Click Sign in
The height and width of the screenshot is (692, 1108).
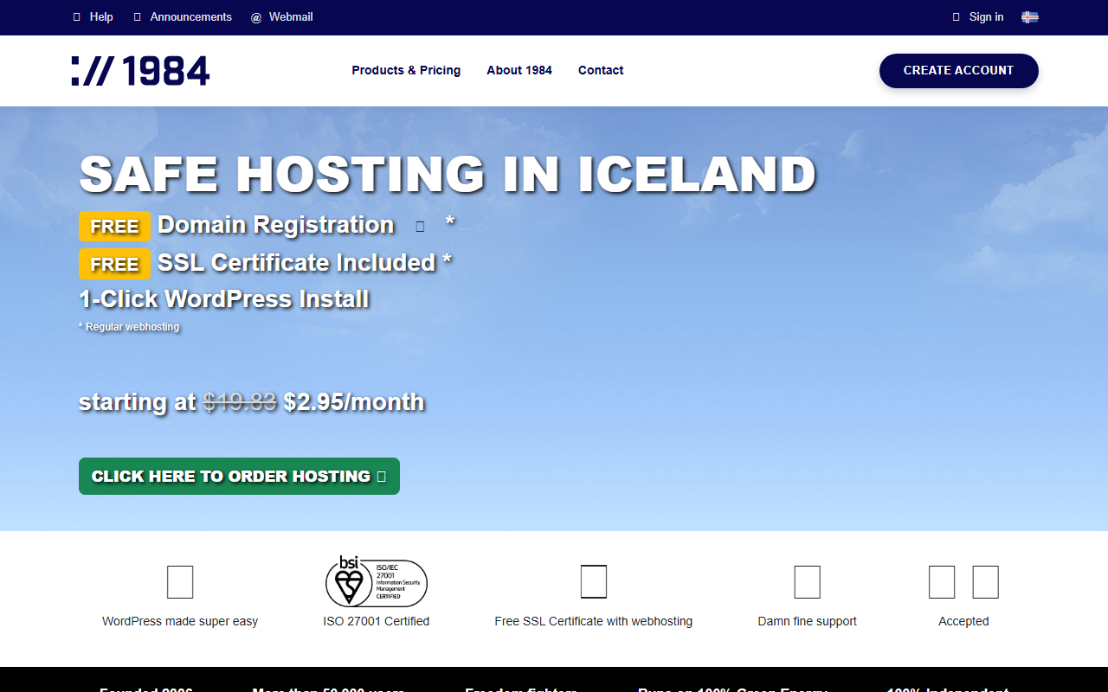[x=986, y=16]
